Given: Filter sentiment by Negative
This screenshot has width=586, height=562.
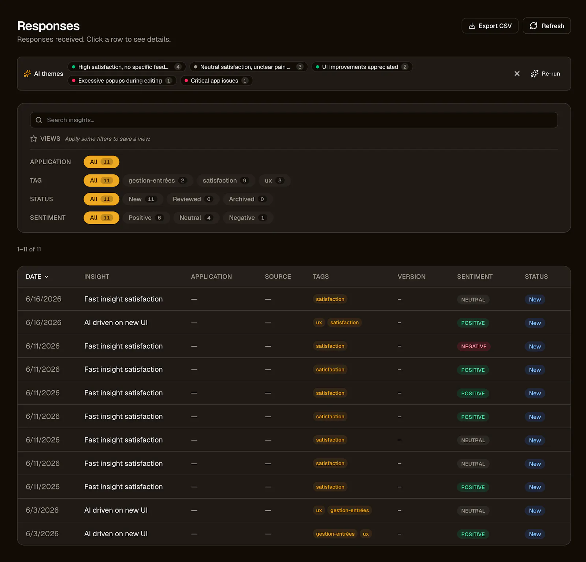Looking at the screenshot, I should [248, 218].
